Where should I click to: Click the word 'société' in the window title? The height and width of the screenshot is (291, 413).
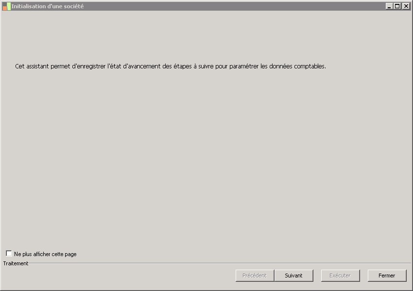(73, 6)
